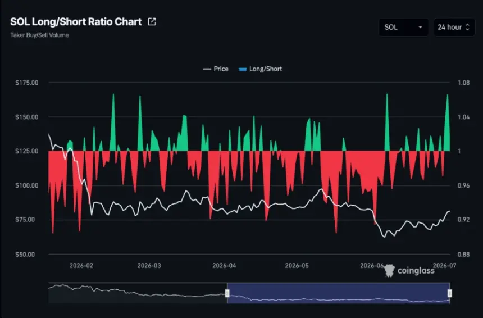Click the Taker Buy/Sell Volume subtitle
Image resolution: width=483 pixels, height=318 pixels.
click(x=39, y=35)
